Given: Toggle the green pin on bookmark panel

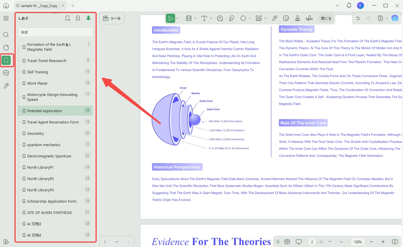Looking at the screenshot, I should (x=89, y=18).
